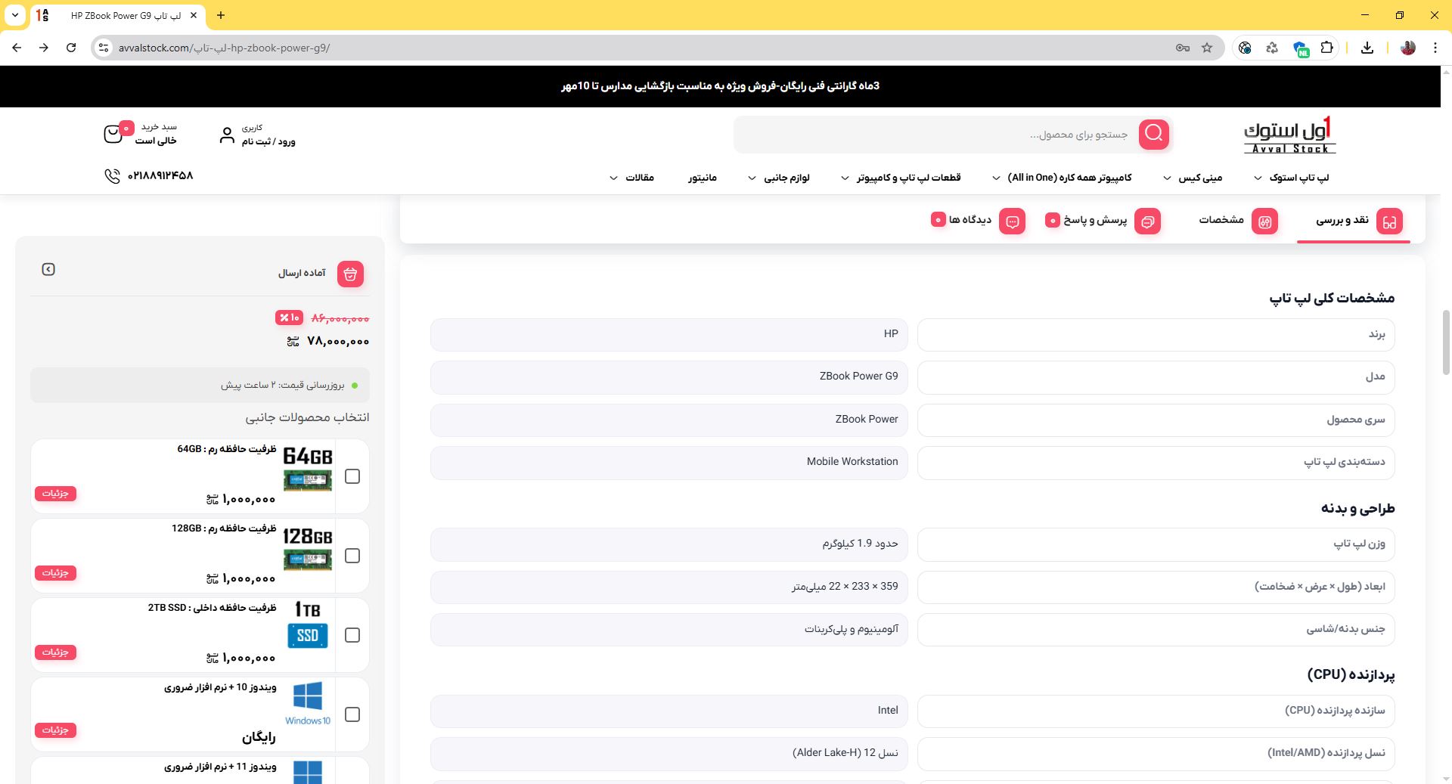Screen dimensions: 1452x784
Task: Click the Avval Stock site logo
Action: pos(1288,135)
